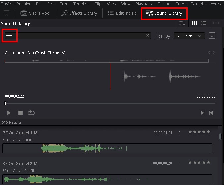
Task: Clear the search field with the X
Action: [x=148, y=35]
